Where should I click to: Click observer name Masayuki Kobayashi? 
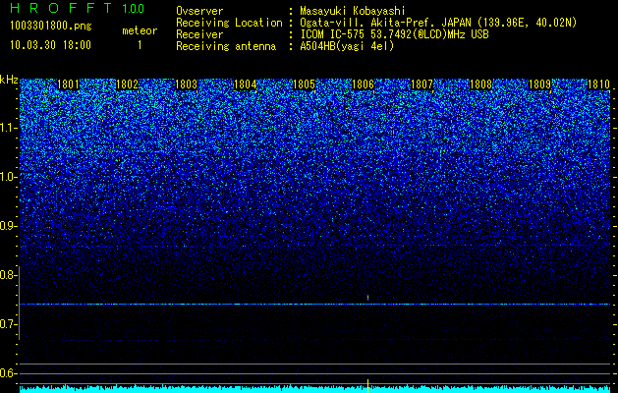(353, 11)
